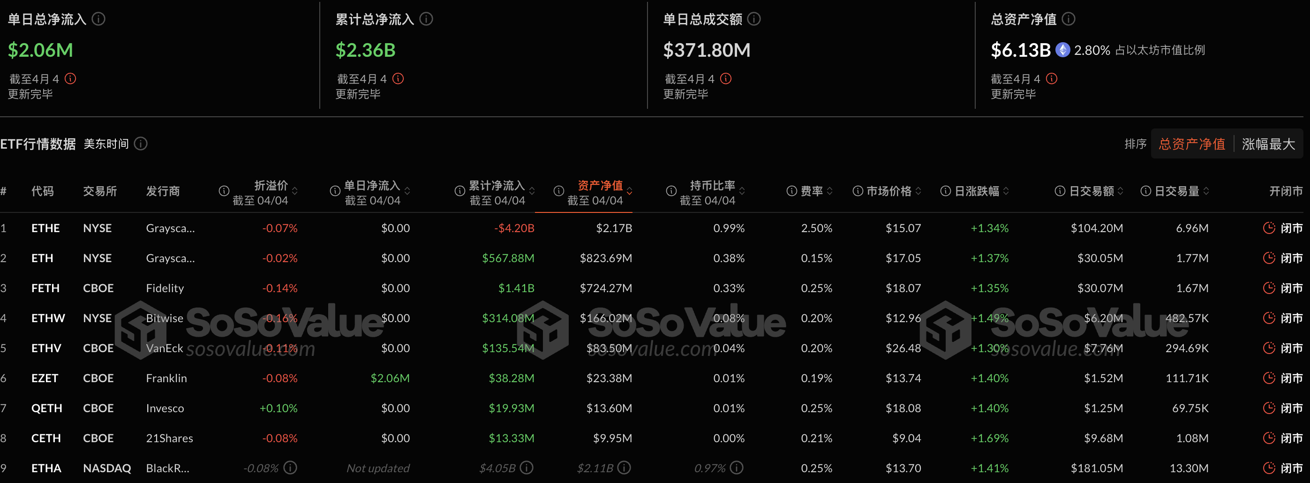Viewport: 1310px width, 483px height.
Task: Click red warning icon under $2.06M
Action: coord(70,78)
